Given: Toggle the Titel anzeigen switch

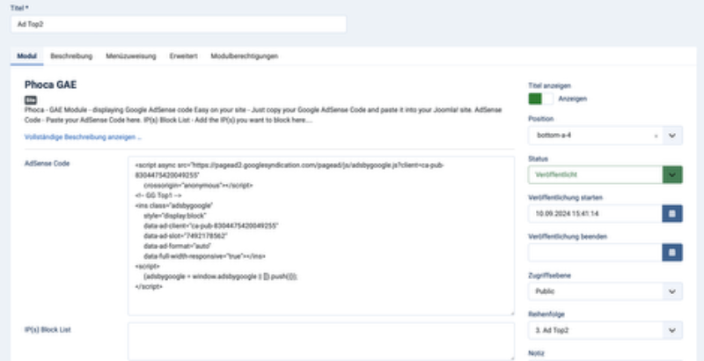Looking at the screenshot, I should [540, 99].
